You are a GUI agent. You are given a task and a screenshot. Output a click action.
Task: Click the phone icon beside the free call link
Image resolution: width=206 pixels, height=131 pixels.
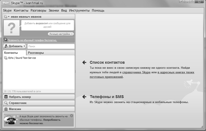pos(5,39)
